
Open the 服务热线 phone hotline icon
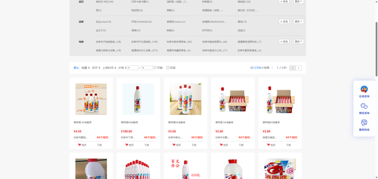click(x=364, y=123)
